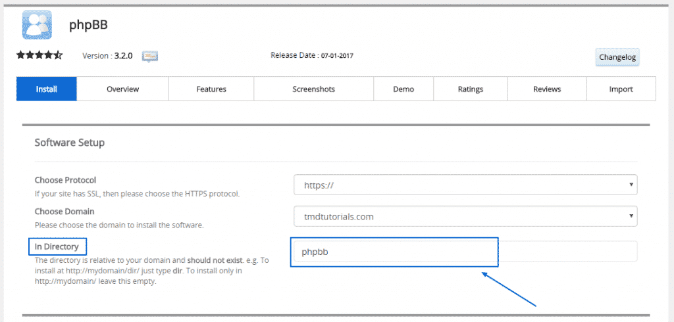Click the In Directory label
The width and height of the screenshot is (674, 322).
tap(57, 246)
